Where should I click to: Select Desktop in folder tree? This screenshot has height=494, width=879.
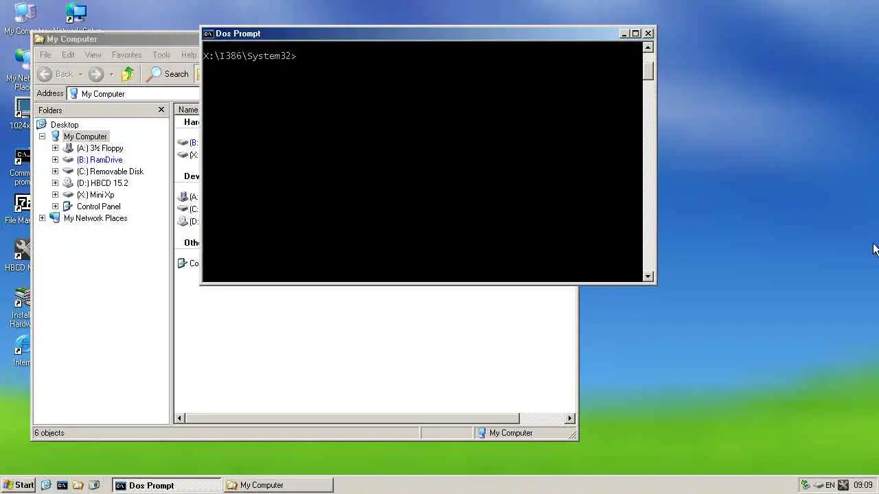pyautogui.click(x=65, y=125)
